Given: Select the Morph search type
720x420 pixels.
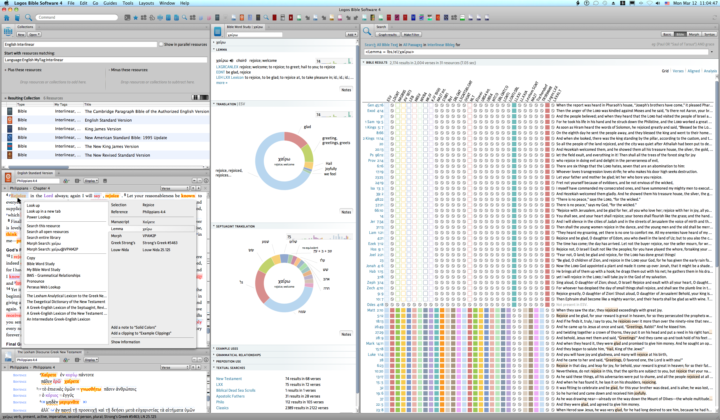Looking at the screenshot, I should (x=694, y=34).
